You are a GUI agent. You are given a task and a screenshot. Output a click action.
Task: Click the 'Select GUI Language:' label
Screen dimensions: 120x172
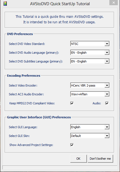click(x=23, y=127)
